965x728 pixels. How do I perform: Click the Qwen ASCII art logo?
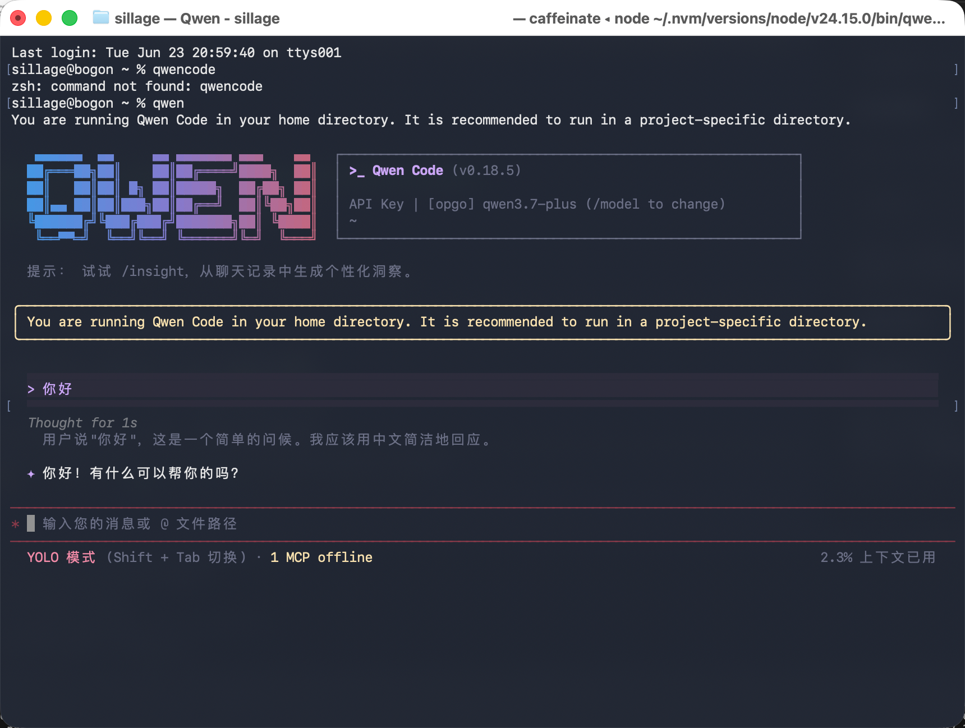(171, 197)
